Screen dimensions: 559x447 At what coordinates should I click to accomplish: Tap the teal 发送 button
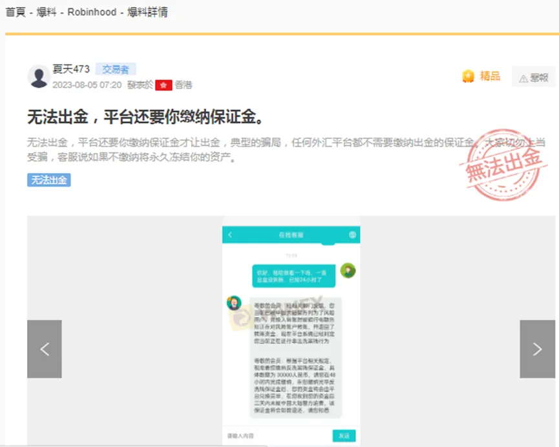344,435
